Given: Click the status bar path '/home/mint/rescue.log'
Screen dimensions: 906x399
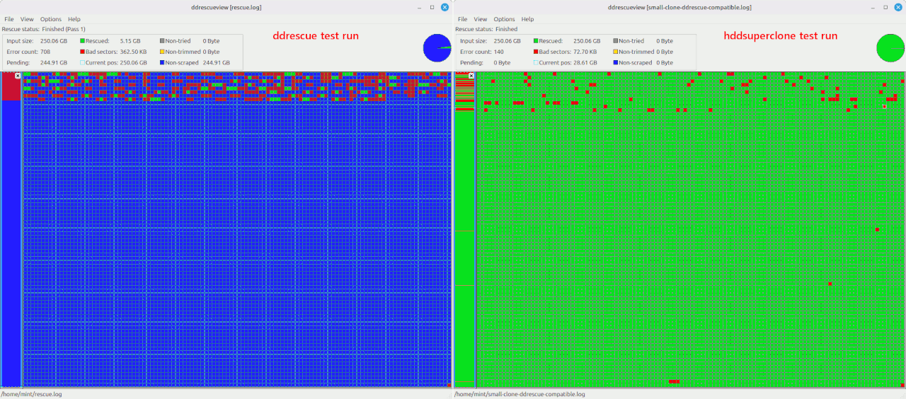Looking at the screenshot, I should (x=31, y=394).
